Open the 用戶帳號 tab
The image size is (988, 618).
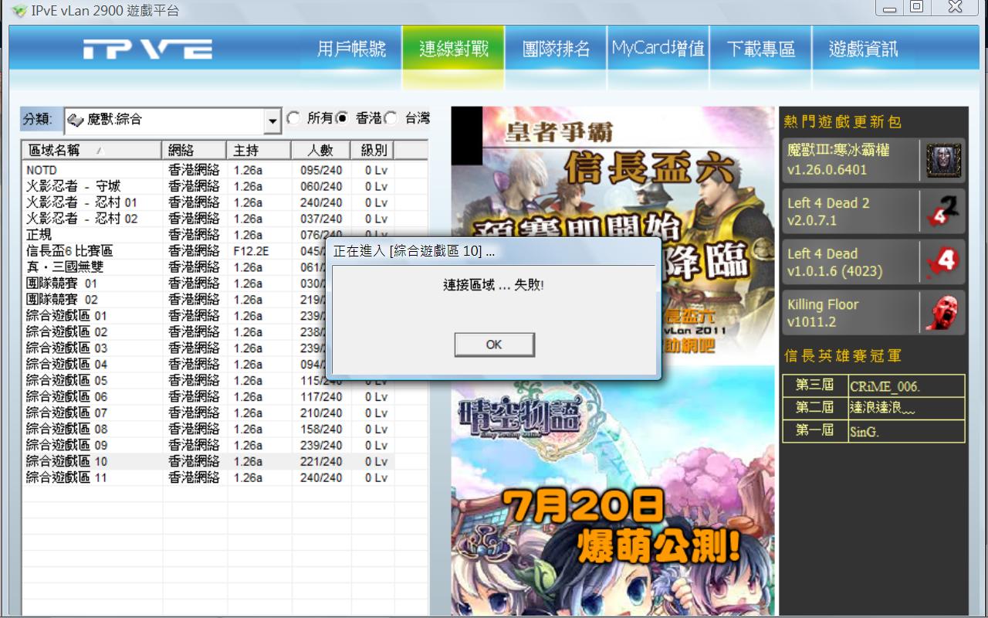click(x=351, y=49)
